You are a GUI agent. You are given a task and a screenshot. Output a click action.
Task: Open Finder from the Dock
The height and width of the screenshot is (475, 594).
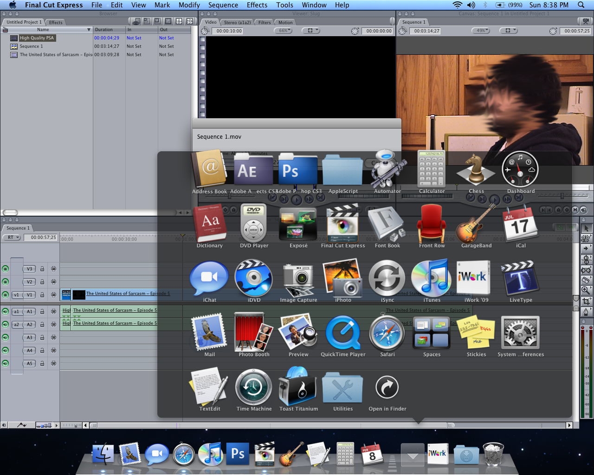click(x=103, y=455)
